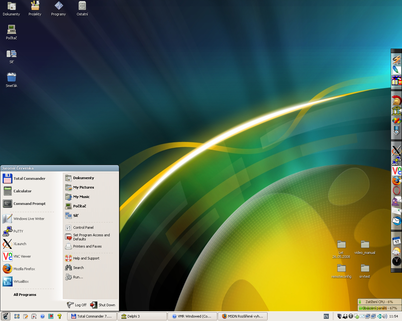The image size is (402, 321).
Task: Launch Winamp from the side dock
Action: pos(397,60)
